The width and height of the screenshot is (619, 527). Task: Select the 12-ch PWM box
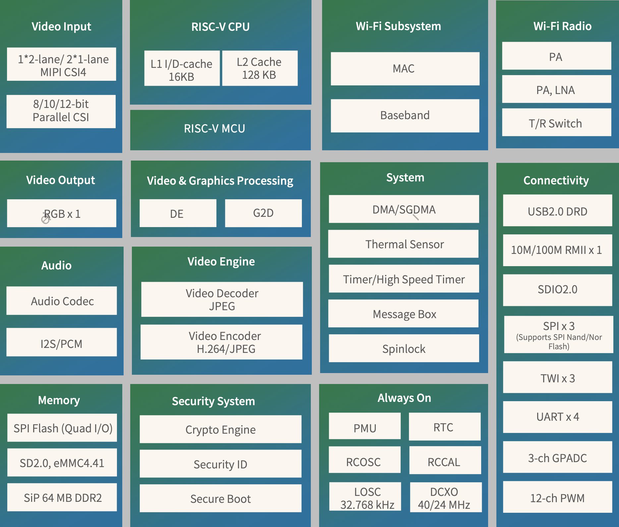(x=557, y=498)
